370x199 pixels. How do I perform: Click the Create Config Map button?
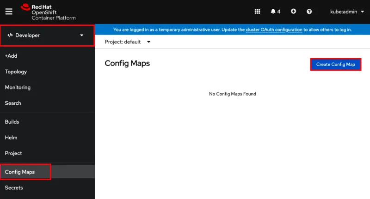pos(335,65)
